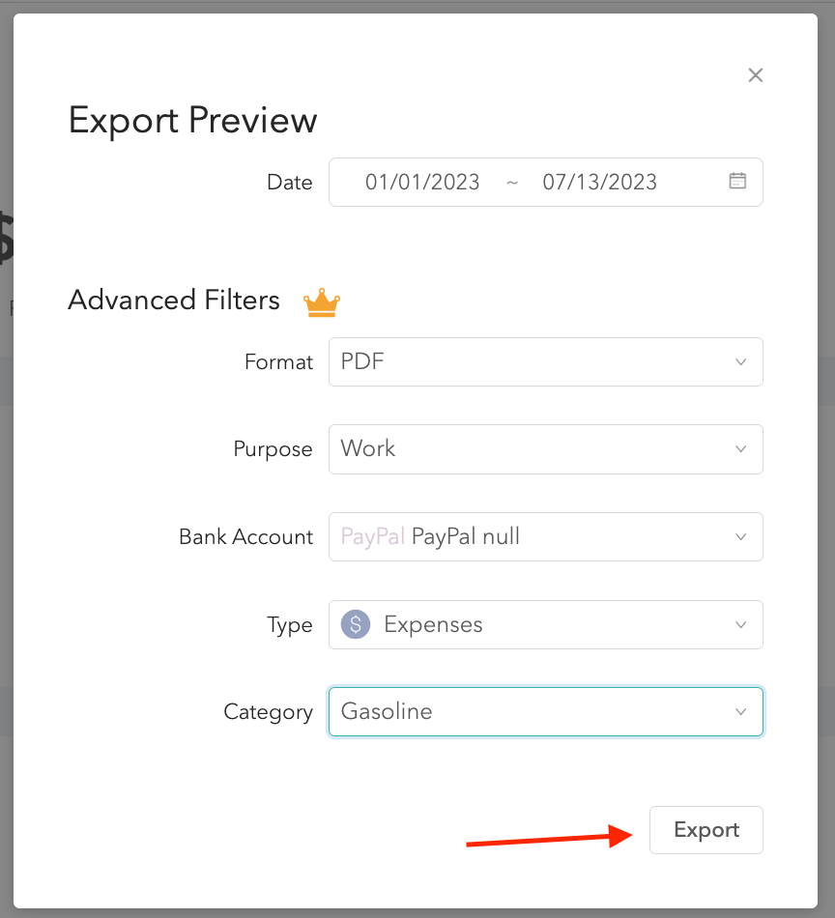
Task: Click the Format field's dropdown chevron
Action: point(740,361)
